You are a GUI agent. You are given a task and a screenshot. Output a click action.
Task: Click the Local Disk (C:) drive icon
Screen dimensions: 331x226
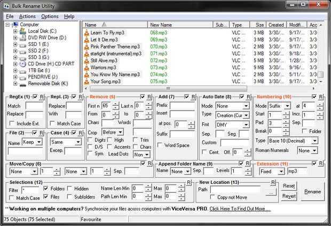23,32
